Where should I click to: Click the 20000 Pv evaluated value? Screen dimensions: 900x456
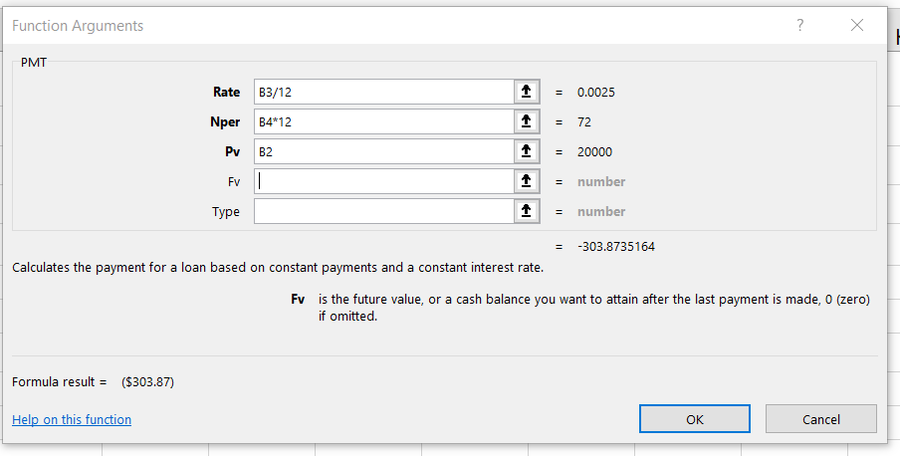click(594, 152)
